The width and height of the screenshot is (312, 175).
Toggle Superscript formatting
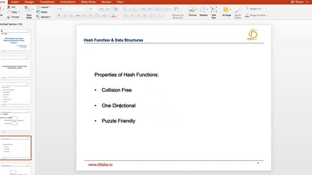[84, 15]
